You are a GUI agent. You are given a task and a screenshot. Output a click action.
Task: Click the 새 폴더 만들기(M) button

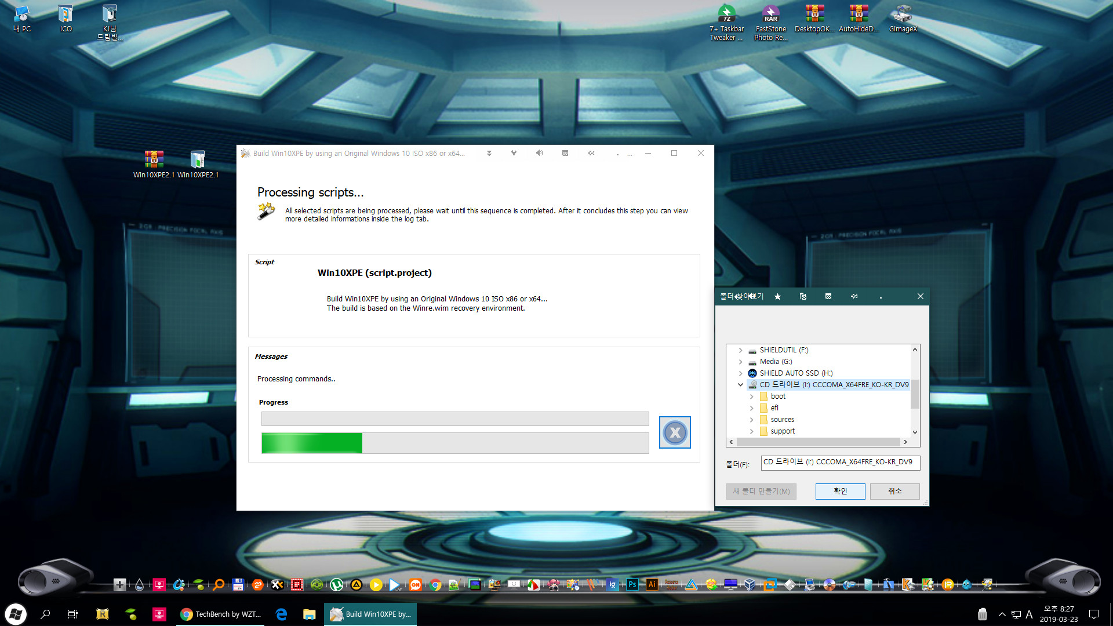[x=761, y=491]
